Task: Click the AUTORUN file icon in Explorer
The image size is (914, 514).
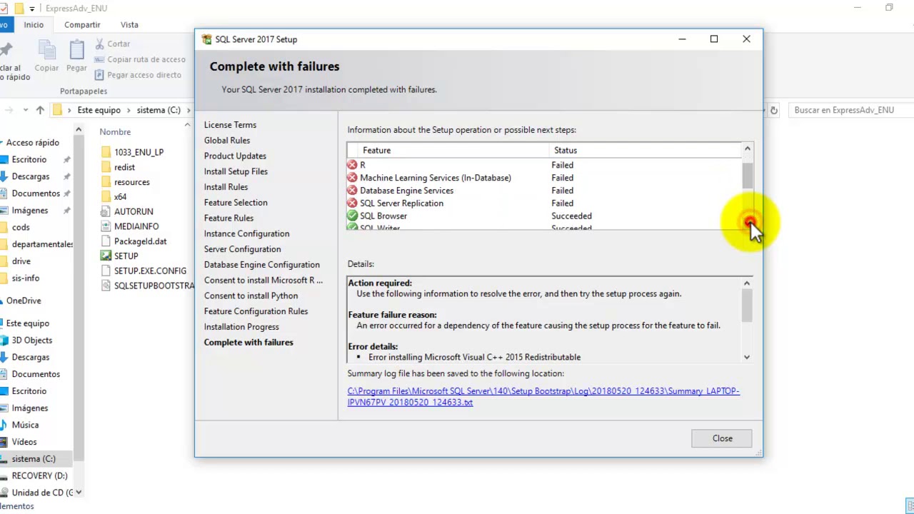Action: [x=106, y=211]
